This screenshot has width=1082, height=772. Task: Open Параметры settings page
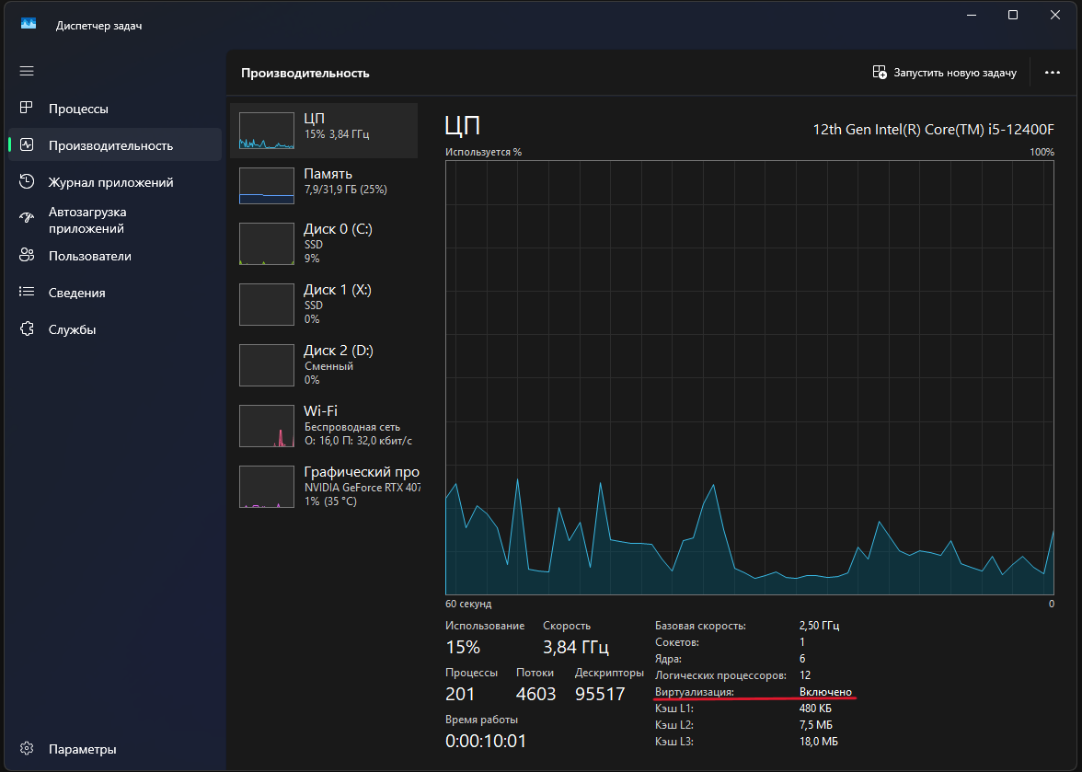coord(114,749)
